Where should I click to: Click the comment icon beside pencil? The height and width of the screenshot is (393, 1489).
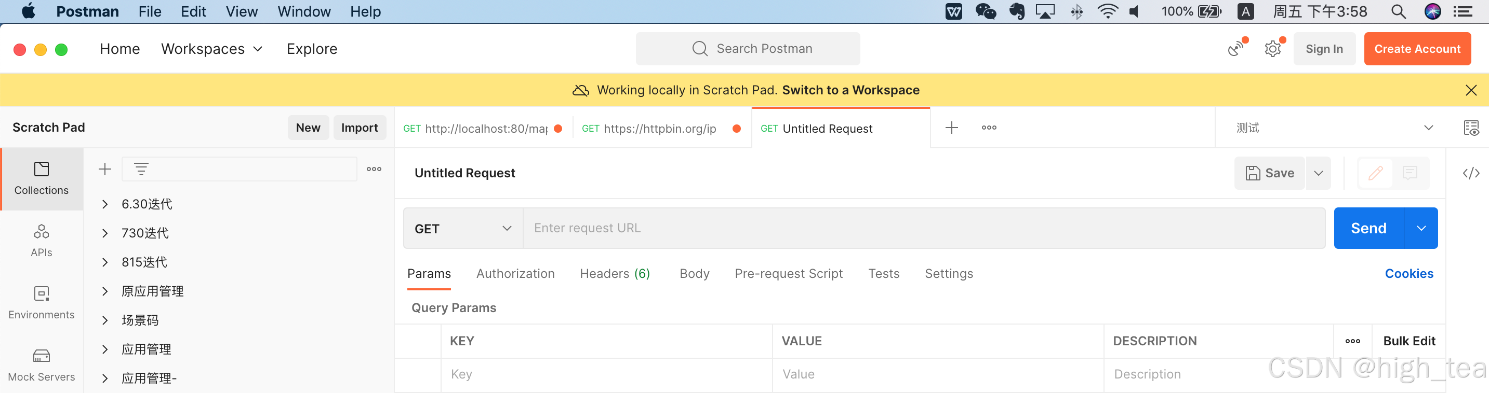coord(1410,173)
